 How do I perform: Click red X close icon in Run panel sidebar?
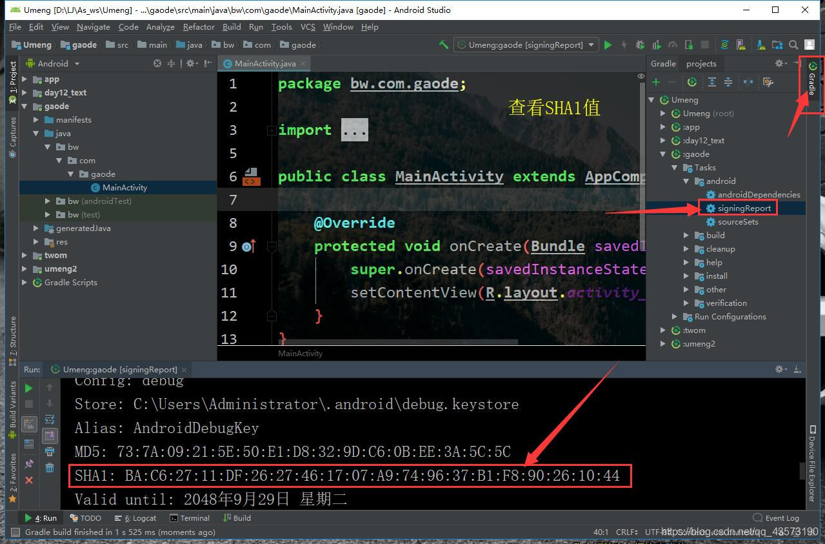29,480
